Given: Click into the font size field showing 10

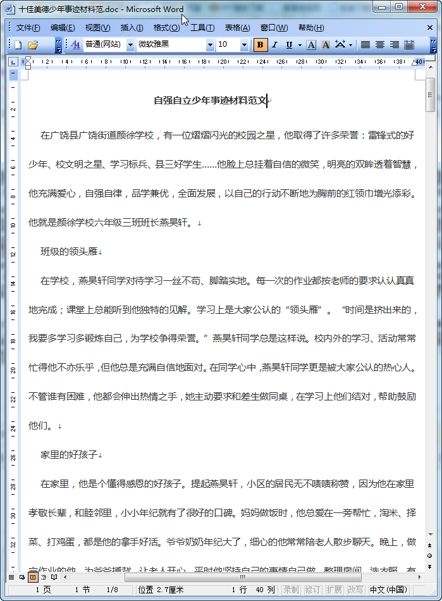Looking at the screenshot, I should click(x=228, y=45).
